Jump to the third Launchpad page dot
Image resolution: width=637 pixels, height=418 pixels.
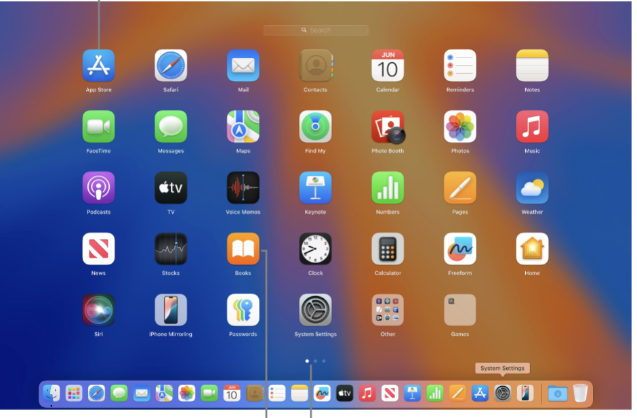click(x=324, y=361)
